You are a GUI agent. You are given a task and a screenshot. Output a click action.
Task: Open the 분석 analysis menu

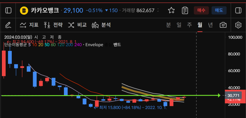tap(101, 25)
